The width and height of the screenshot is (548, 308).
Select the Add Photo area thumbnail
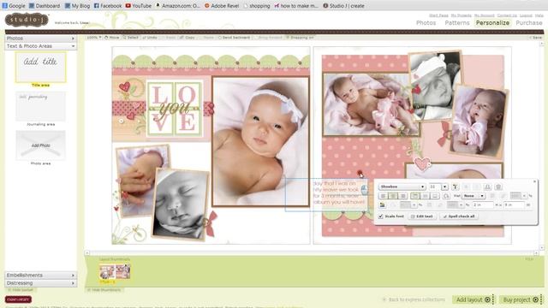point(40,145)
